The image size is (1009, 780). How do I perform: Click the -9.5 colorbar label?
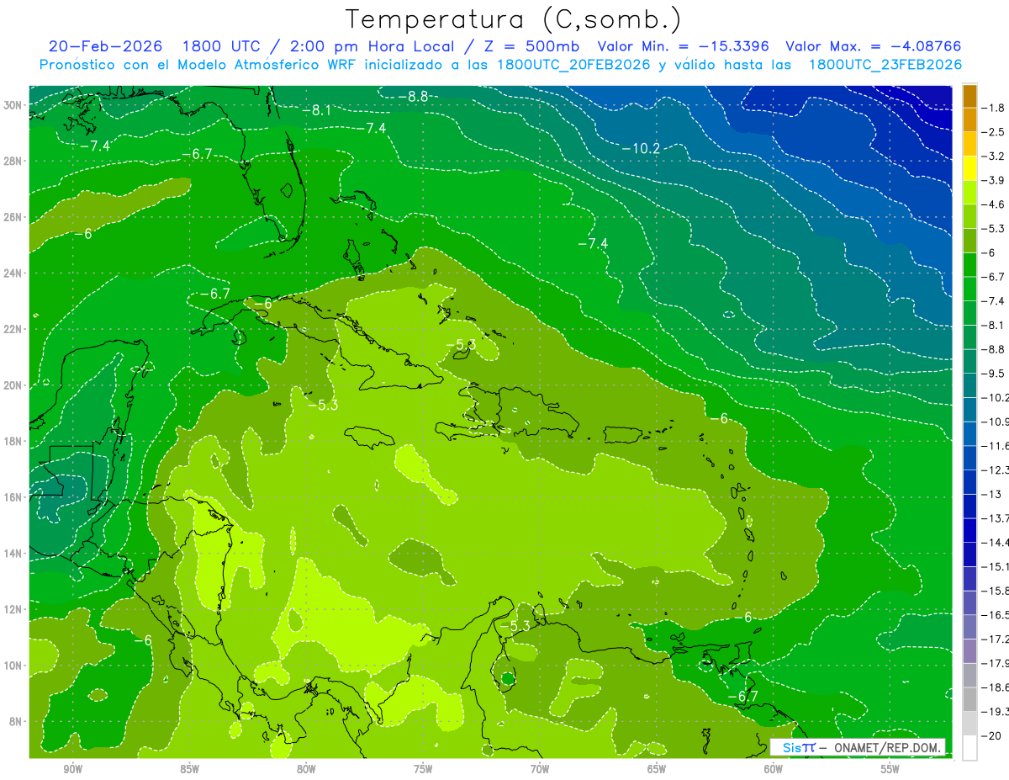point(994,373)
